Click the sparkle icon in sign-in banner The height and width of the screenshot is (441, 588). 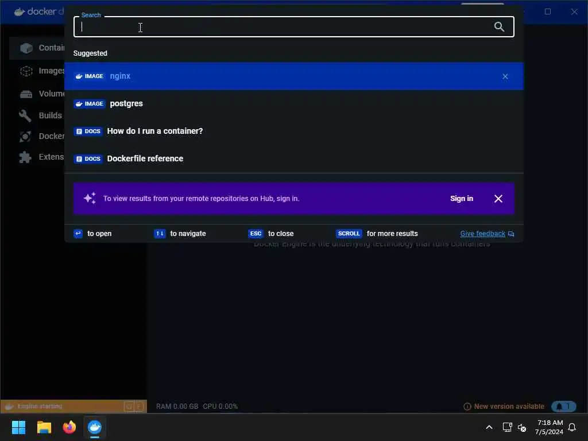click(x=90, y=198)
